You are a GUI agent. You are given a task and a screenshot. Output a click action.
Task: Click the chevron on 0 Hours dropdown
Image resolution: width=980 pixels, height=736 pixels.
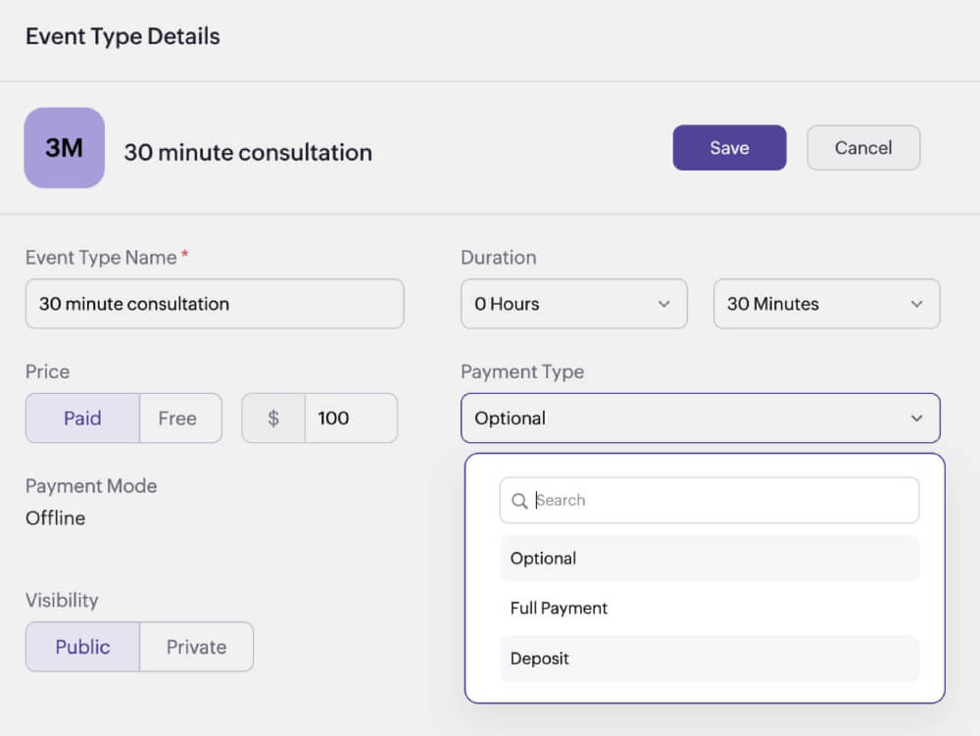pyautogui.click(x=664, y=304)
